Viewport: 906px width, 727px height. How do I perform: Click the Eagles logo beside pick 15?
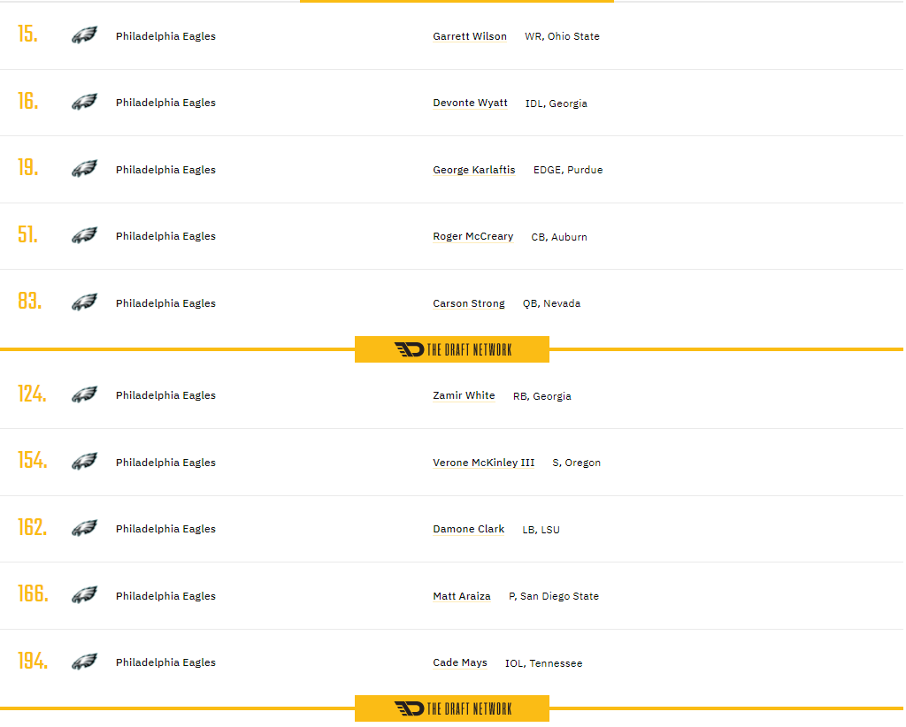point(84,35)
